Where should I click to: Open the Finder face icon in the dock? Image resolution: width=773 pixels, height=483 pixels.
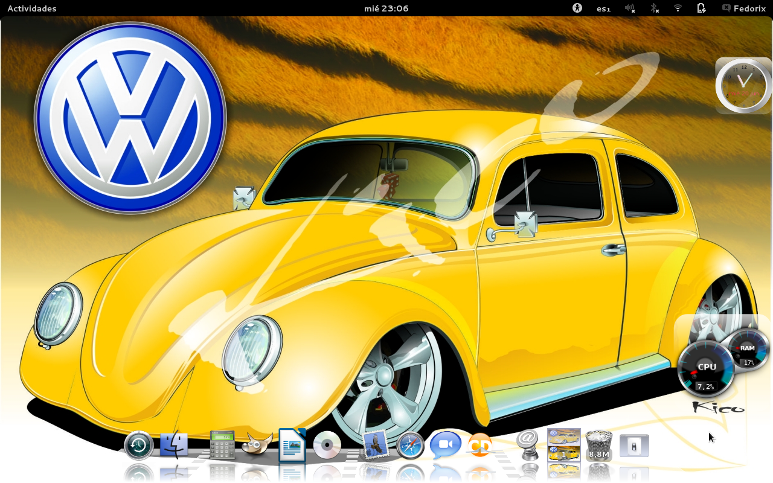(x=174, y=444)
